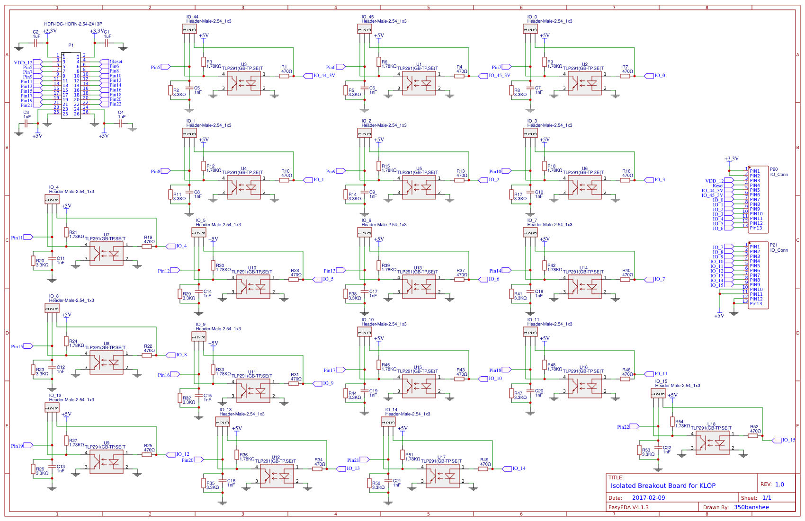Click the 'HDR-IDC-HORN-2.54-2X13P' label

(x=73, y=24)
